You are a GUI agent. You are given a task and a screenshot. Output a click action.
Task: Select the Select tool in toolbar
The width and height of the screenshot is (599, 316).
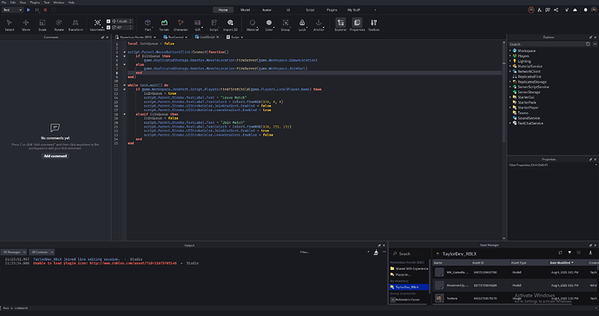(x=10, y=25)
